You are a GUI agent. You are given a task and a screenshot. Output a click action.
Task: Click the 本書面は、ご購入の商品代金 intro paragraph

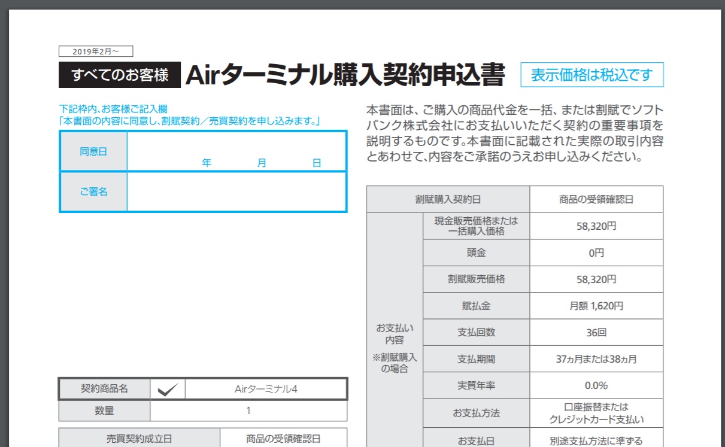click(x=515, y=135)
